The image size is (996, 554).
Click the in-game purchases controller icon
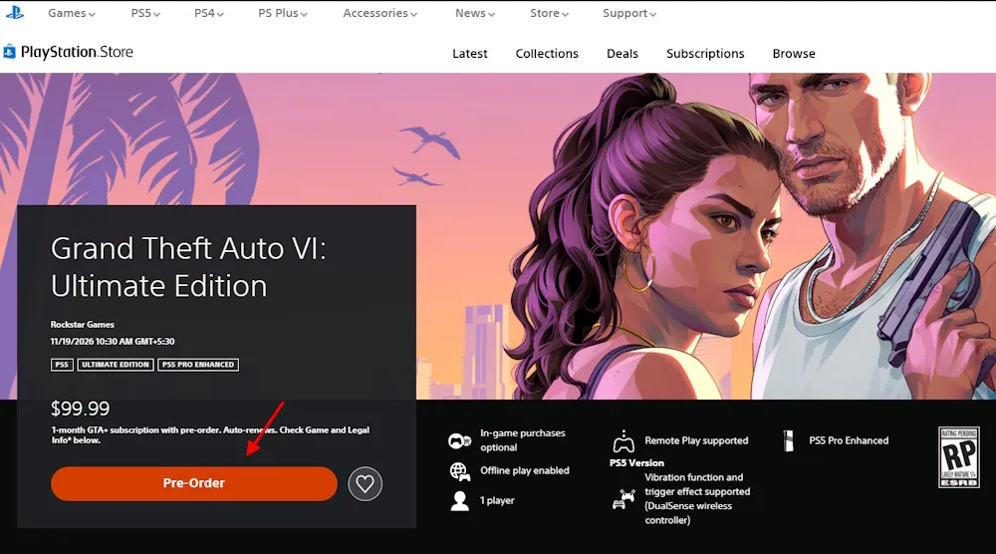tap(459, 440)
